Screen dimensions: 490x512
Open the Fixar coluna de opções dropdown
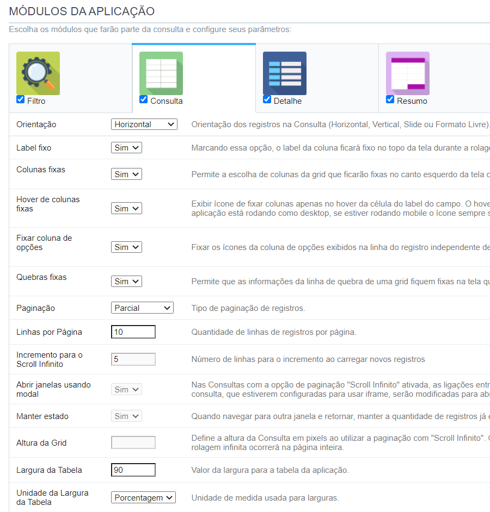click(x=126, y=247)
